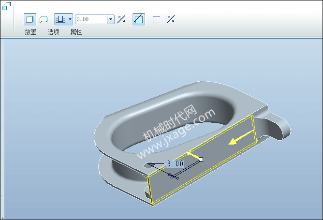Click the extrude feature icon at top-left

6,6
